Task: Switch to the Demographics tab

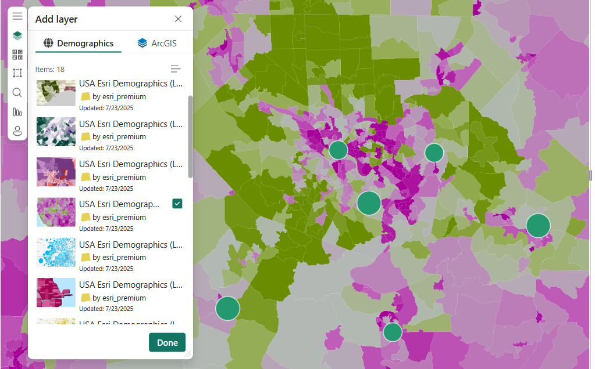Action: tap(79, 43)
